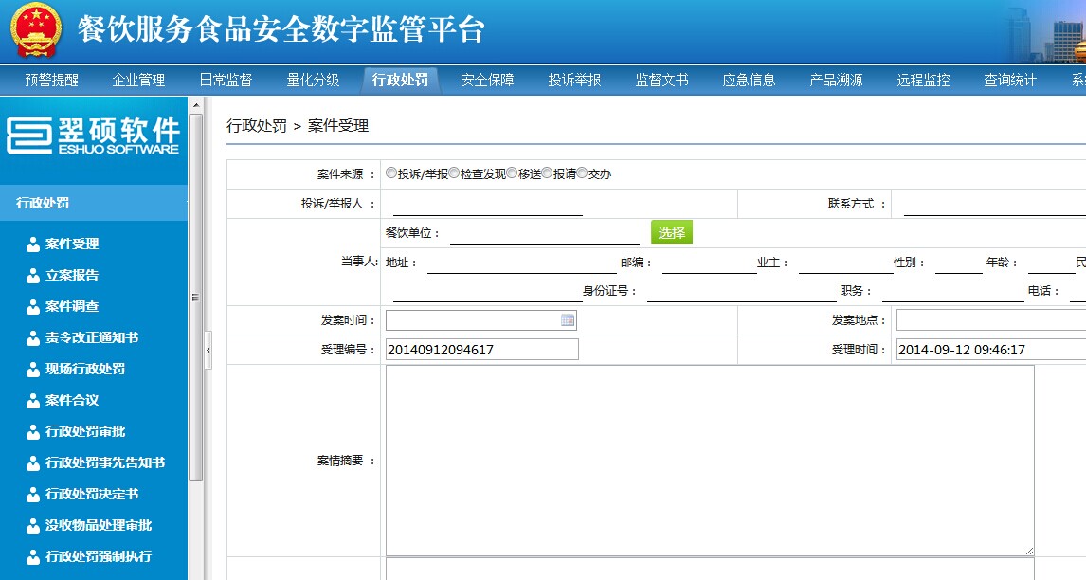The image size is (1086, 580).
Task: Click the sidebar scrollbar up arrow
Action: 195,104
